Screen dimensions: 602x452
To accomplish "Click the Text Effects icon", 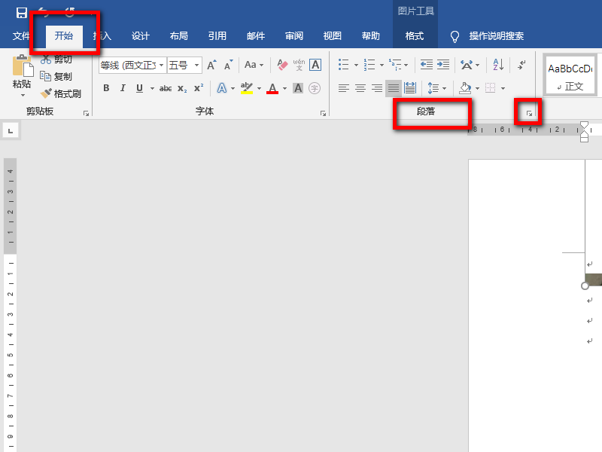I will pos(223,88).
